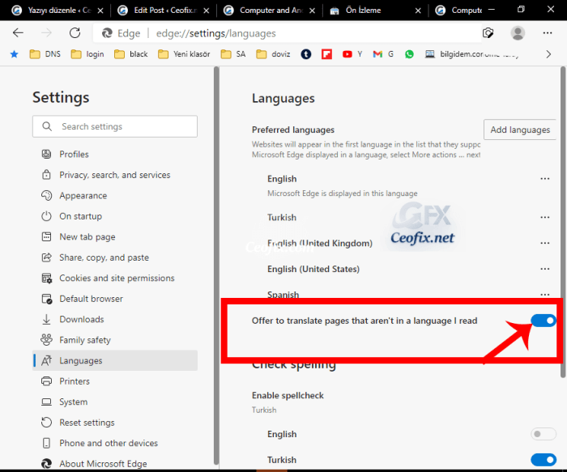Open the browser profile avatar
Viewport: 567px width, 472px height.
click(x=518, y=33)
